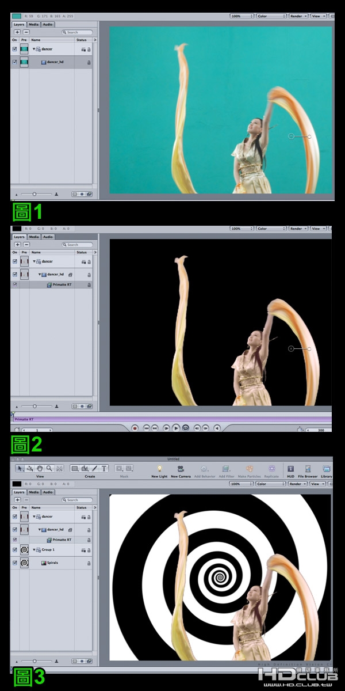Open Color channel dropdown in spiral window
Image resolution: width=345 pixels, height=691 pixels.
pos(271,484)
